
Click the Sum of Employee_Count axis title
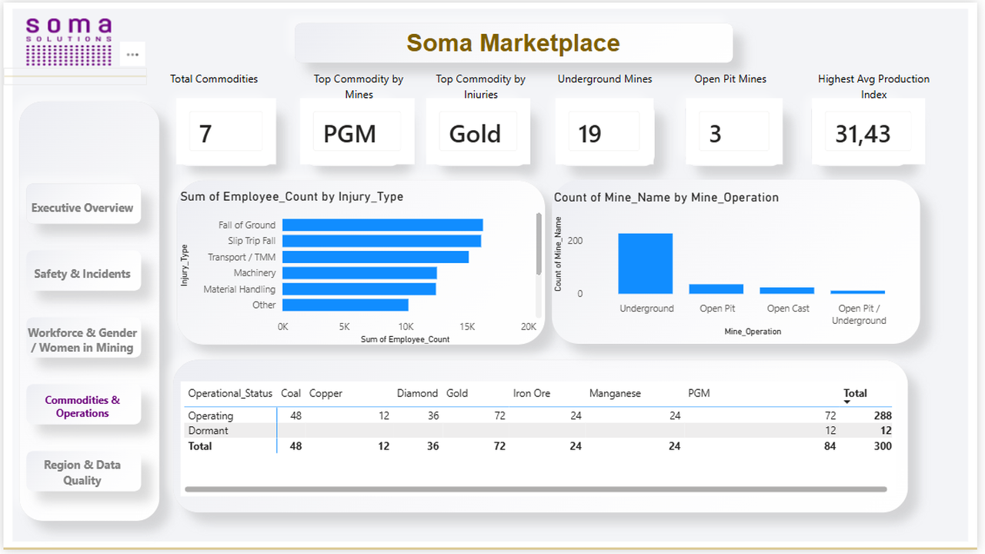click(x=405, y=339)
